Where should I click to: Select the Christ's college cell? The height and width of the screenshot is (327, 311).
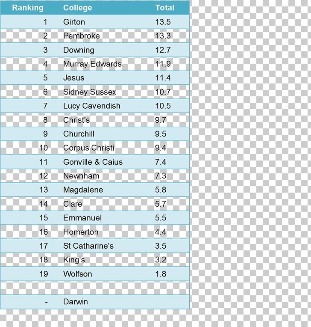tap(76, 120)
